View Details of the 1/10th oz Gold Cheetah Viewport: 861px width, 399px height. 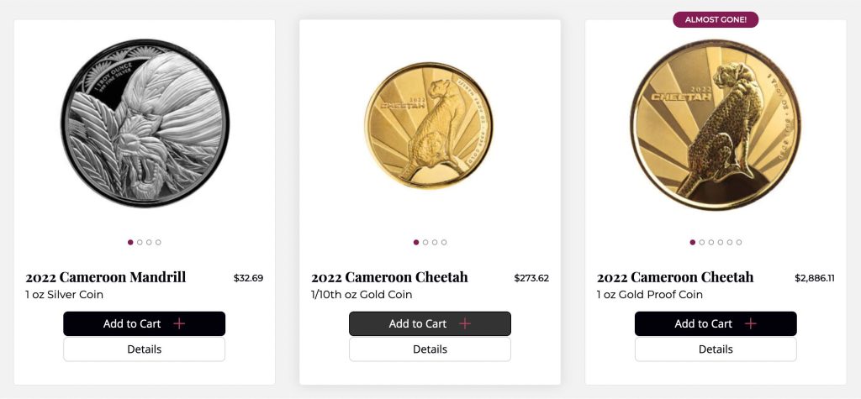(430, 349)
